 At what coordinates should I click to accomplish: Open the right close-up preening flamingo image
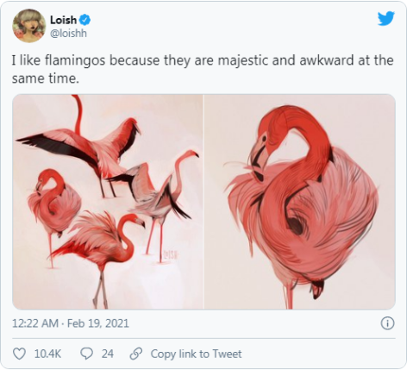pyautogui.click(x=300, y=202)
